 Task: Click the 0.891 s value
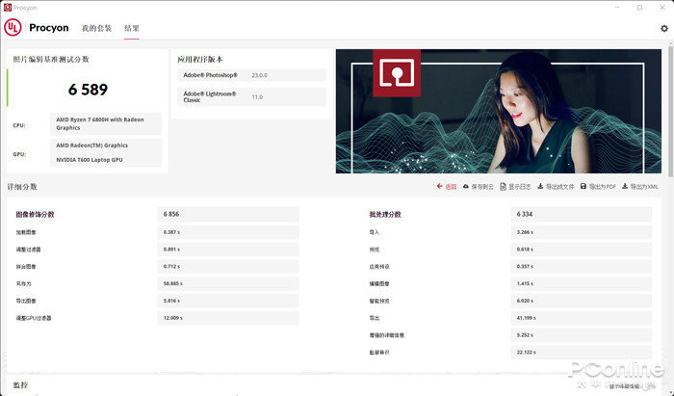click(x=171, y=250)
